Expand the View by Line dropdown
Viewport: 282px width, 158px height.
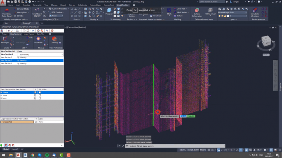pyautogui.click(x=28, y=12)
